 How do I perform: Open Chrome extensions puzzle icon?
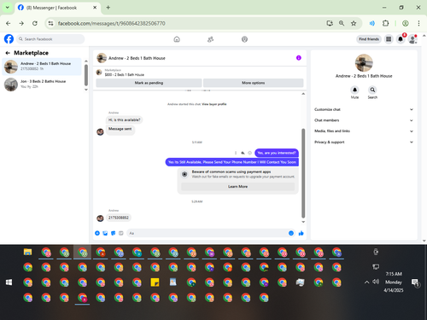[x=386, y=23]
